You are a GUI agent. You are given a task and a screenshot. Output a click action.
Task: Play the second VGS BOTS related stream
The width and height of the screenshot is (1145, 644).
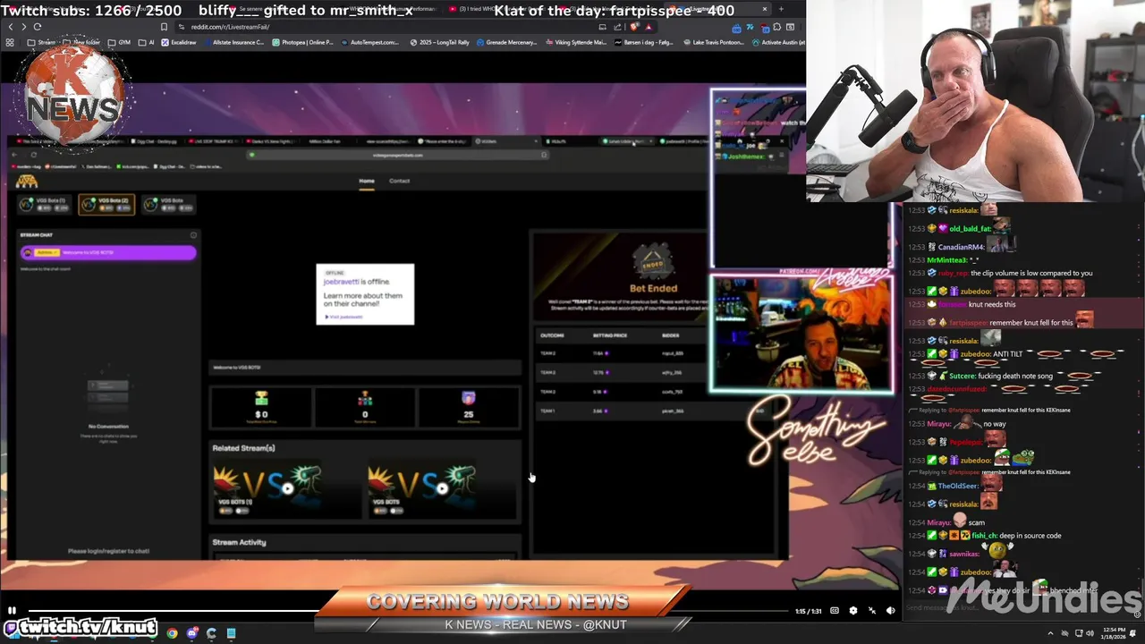442,487
